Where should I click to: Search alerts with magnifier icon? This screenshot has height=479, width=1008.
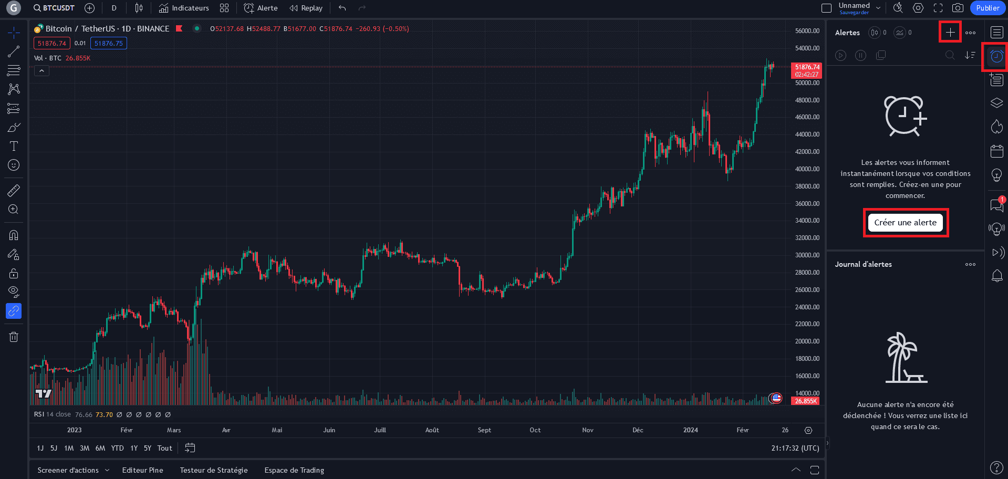coord(950,55)
